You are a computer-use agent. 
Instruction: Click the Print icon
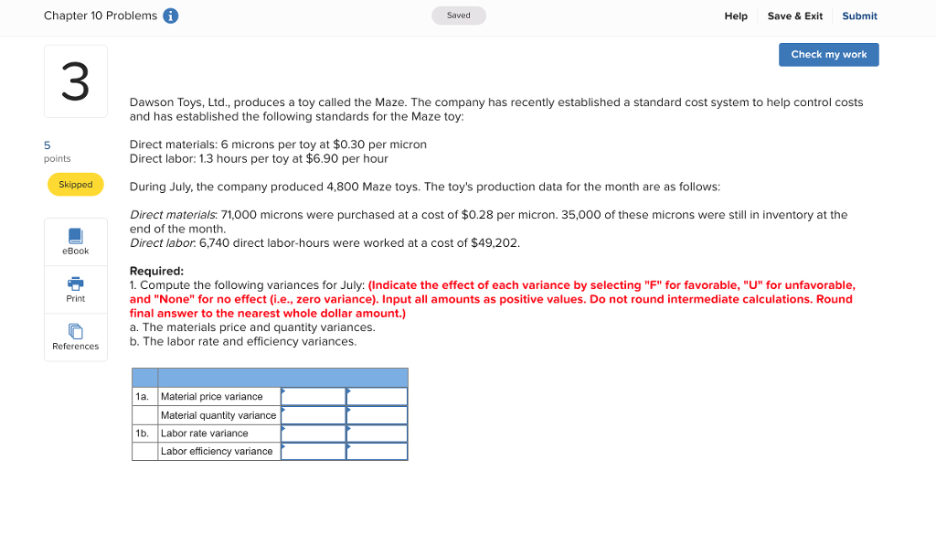[x=75, y=289]
